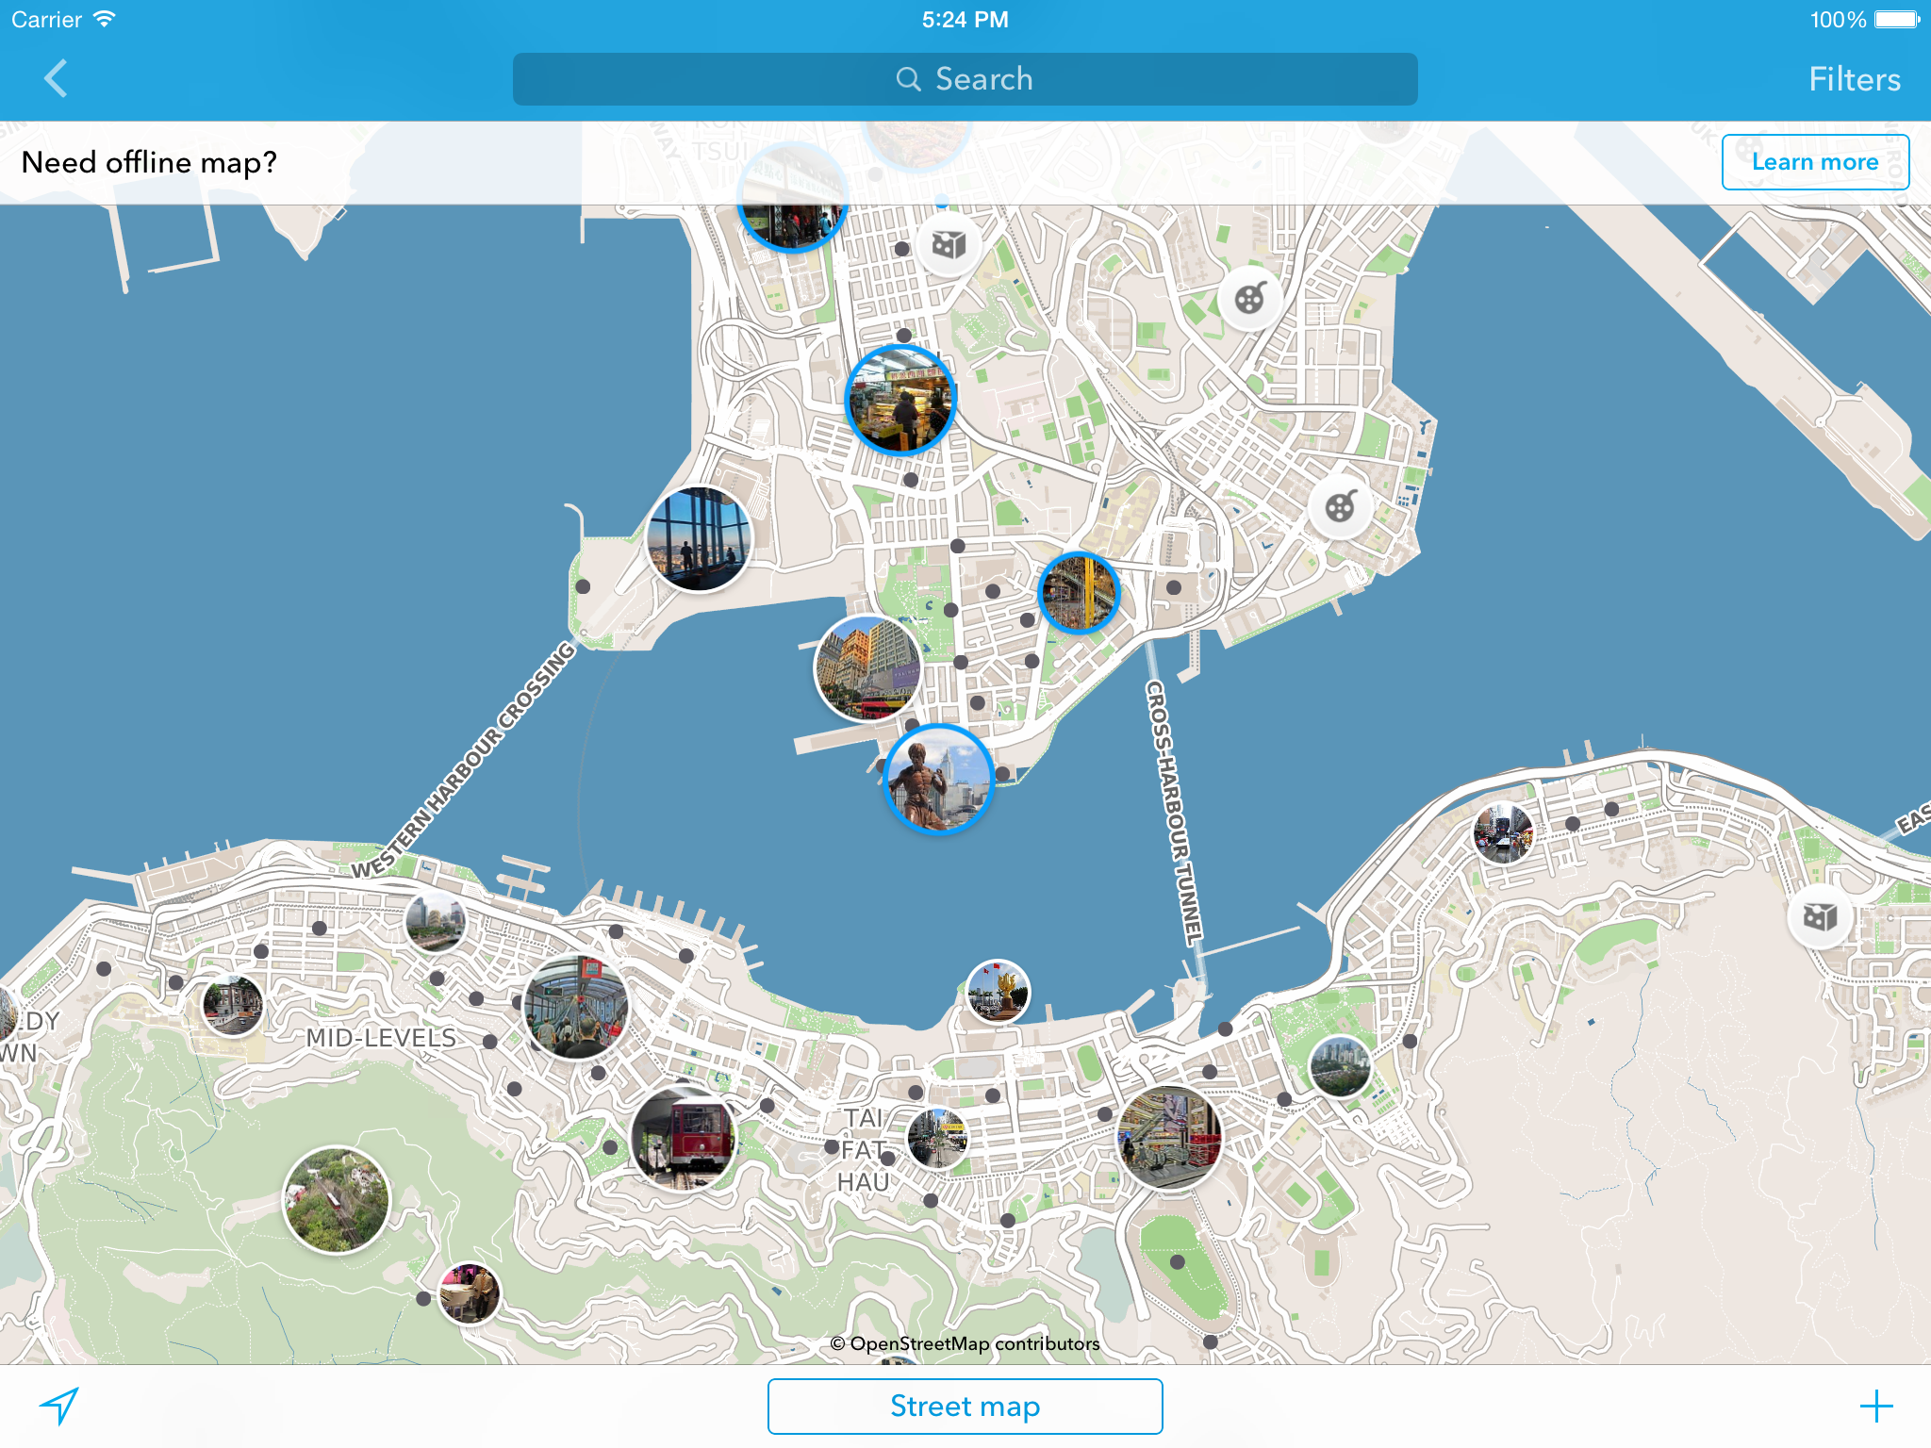Screen dimensions: 1931x1448
Task: Open the aerial park photo marker
Action: tap(1341, 1066)
